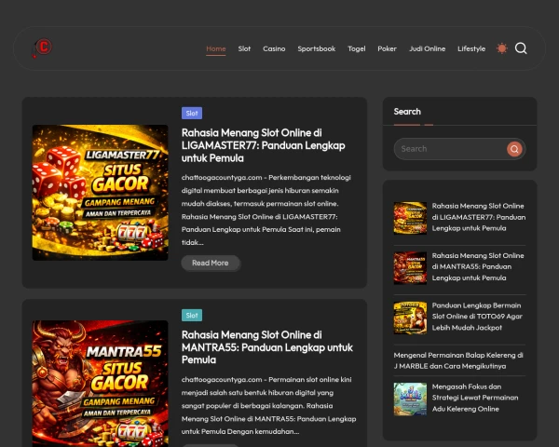Click the blue Slot tag above LIGAMASTER77
Viewport: 559px width, 447px height.
(192, 114)
